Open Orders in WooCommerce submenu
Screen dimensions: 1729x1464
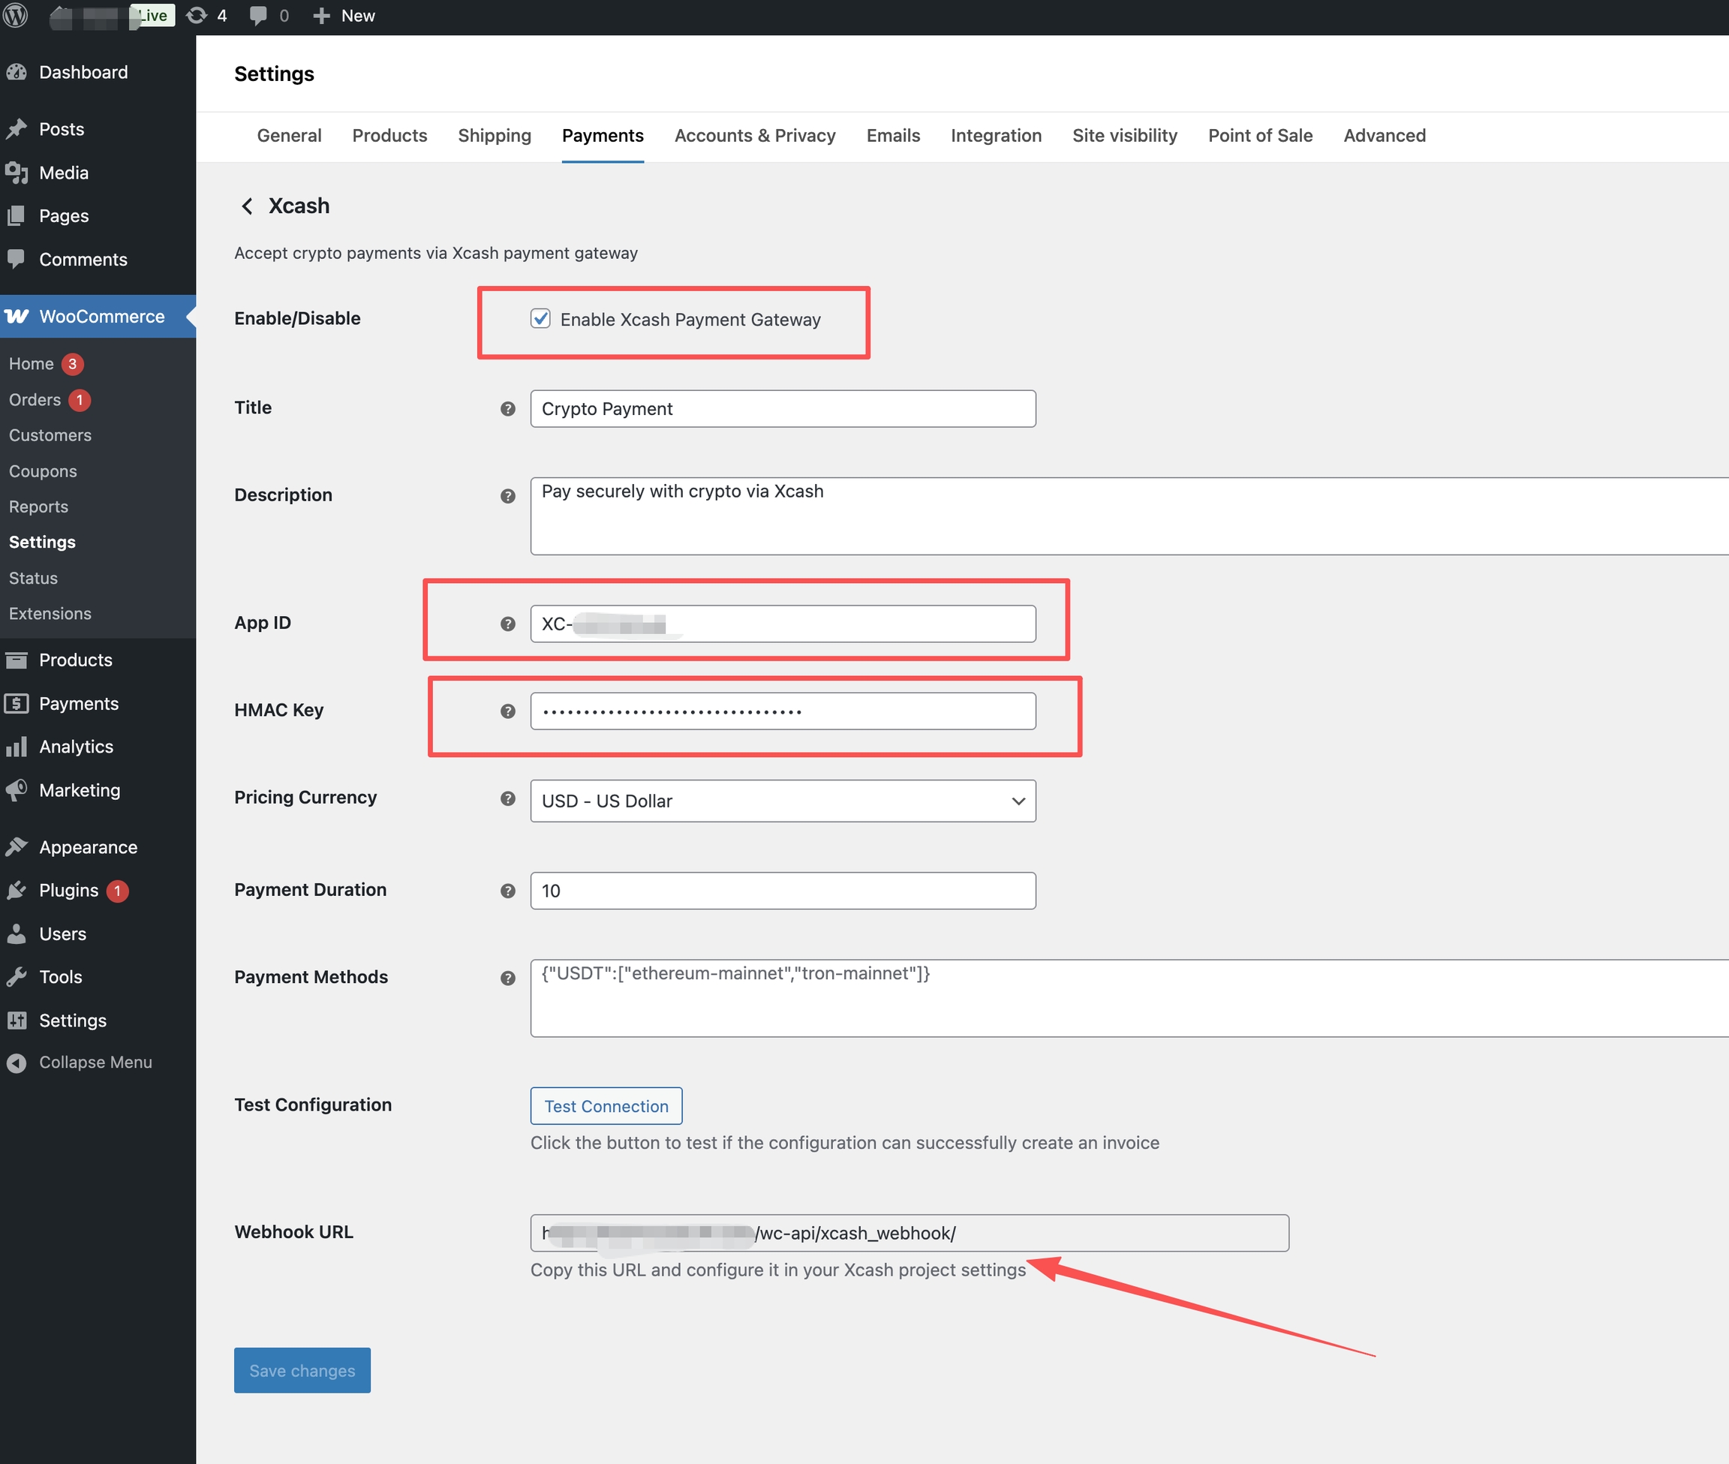(35, 400)
